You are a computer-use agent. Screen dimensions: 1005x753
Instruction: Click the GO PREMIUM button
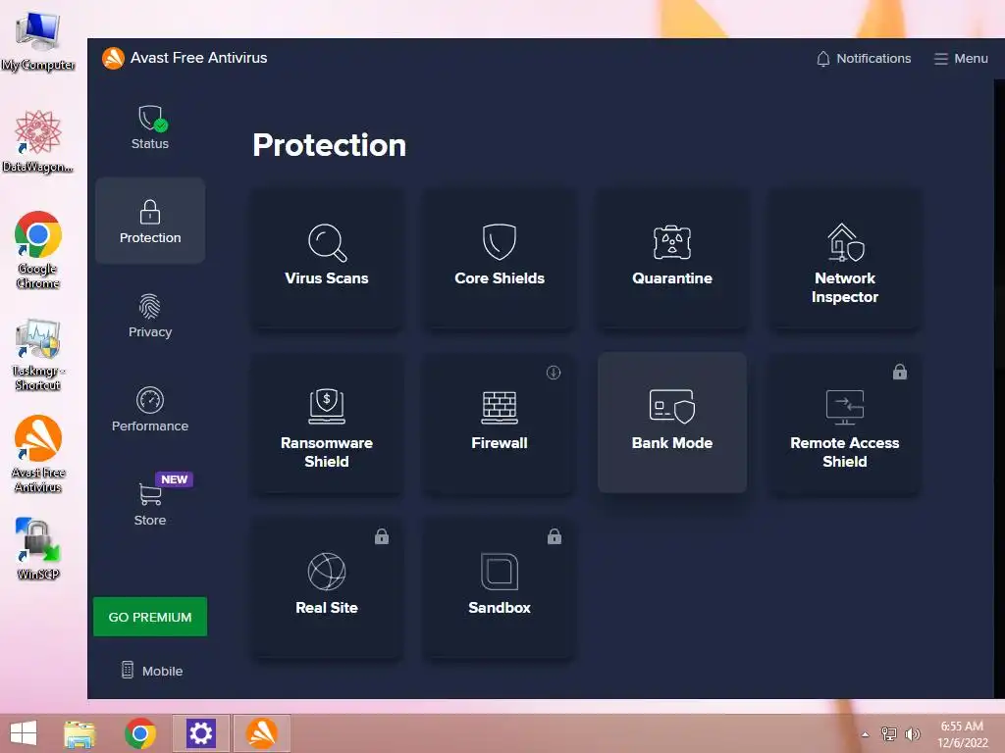click(x=150, y=617)
